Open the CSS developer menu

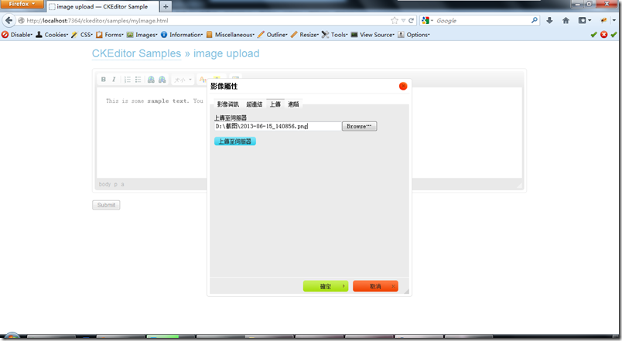coord(82,35)
